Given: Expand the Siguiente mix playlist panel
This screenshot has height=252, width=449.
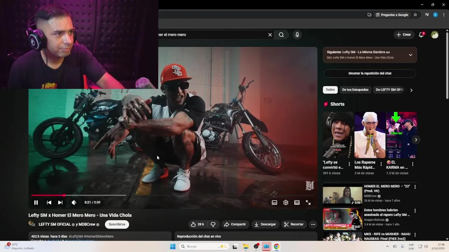Looking at the screenshot, I should click(x=410, y=55).
